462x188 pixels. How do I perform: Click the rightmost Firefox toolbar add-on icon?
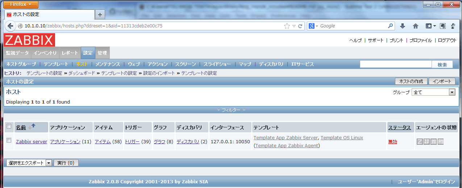tap(453, 26)
